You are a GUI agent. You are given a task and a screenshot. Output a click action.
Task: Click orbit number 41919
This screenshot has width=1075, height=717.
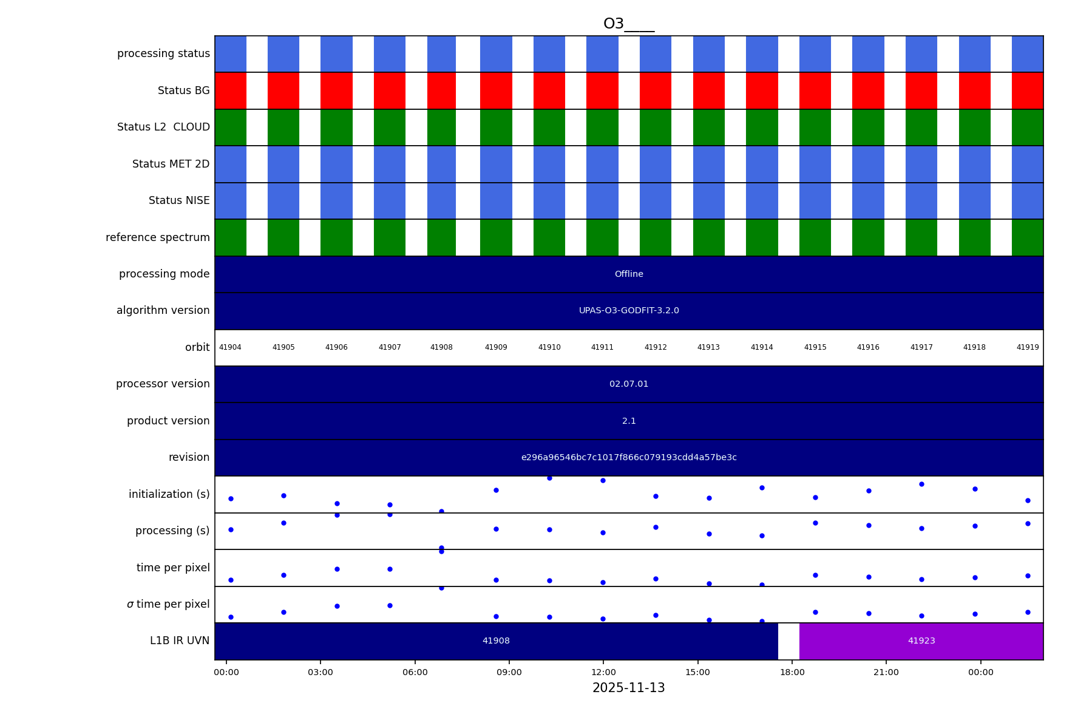[1027, 348]
